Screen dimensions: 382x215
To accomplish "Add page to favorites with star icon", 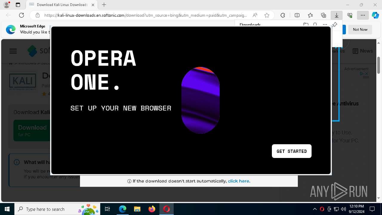I will tap(267, 15).
